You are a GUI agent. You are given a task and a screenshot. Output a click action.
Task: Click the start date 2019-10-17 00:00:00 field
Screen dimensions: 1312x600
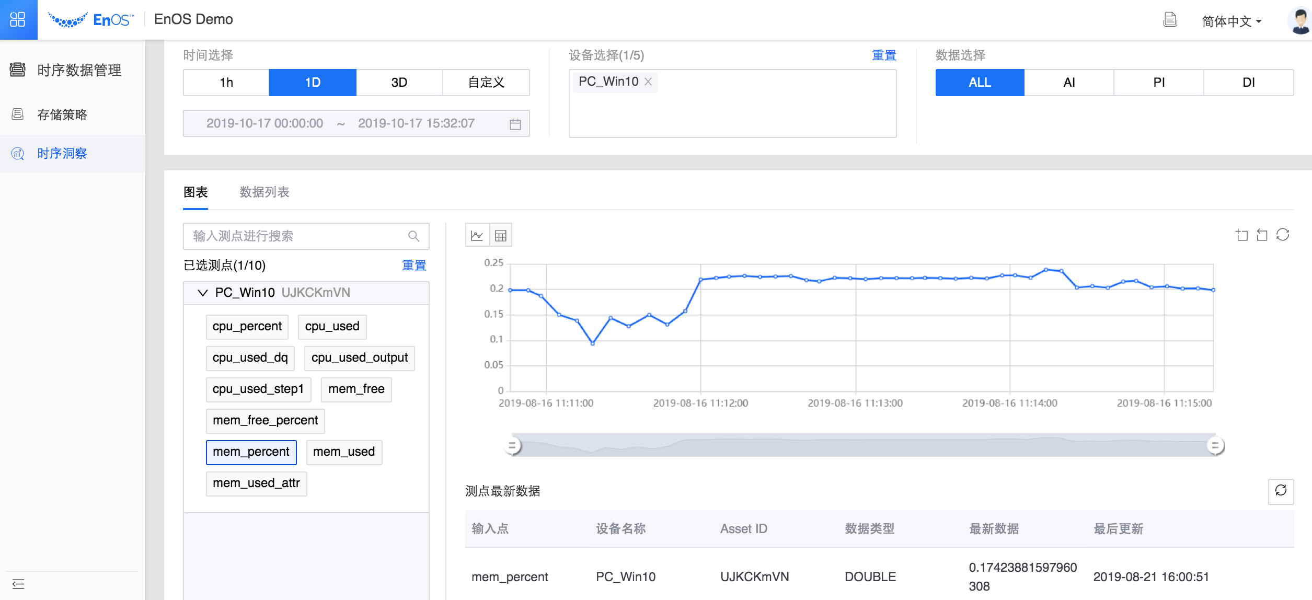pos(264,123)
